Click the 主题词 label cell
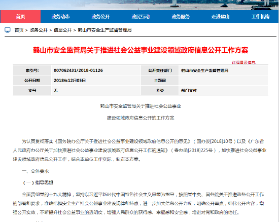The width and height of the screenshot is (279, 222). [160, 81]
